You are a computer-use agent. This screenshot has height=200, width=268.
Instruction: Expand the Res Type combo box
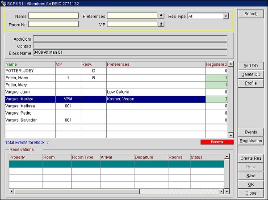pyautogui.click(x=226, y=16)
